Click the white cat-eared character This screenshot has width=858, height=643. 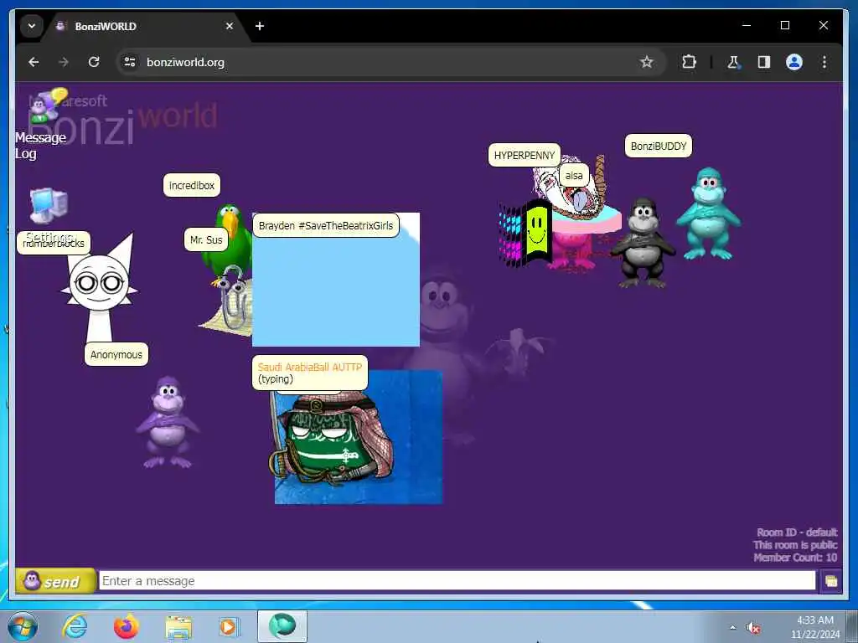pos(101,289)
